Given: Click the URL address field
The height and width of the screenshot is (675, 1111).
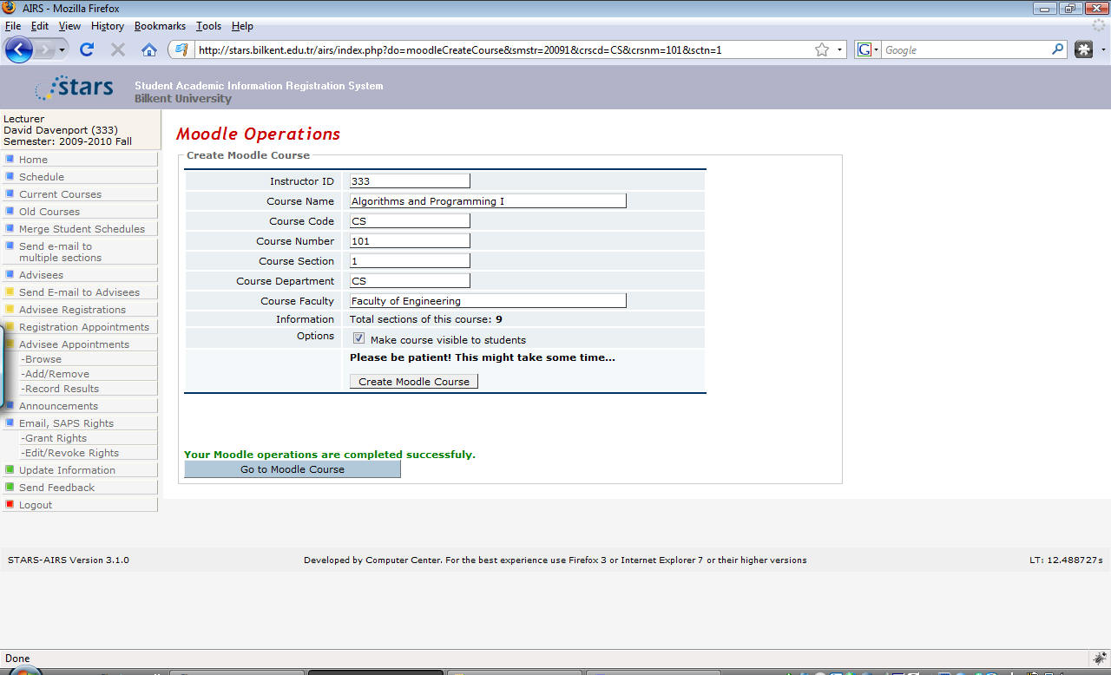Looking at the screenshot, I should 503,50.
